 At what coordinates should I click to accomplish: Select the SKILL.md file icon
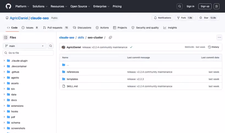coord(64,86)
